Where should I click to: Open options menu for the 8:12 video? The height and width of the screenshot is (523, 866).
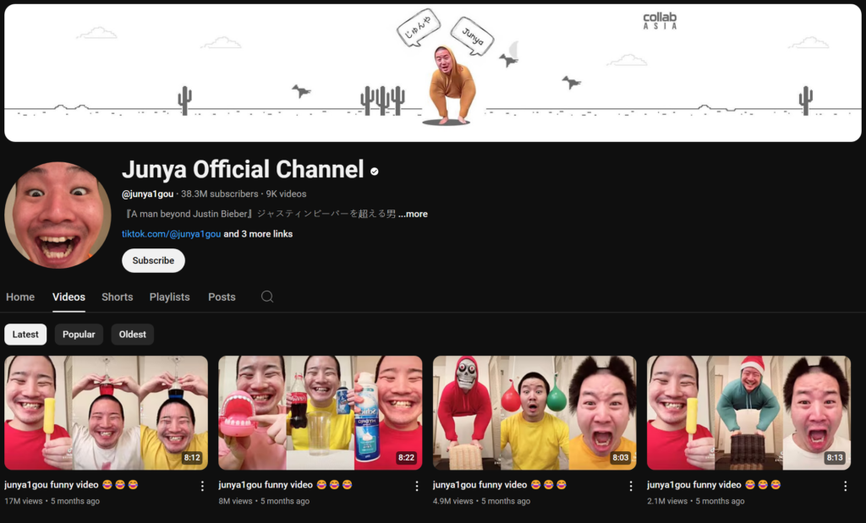(x=202, y=486)
